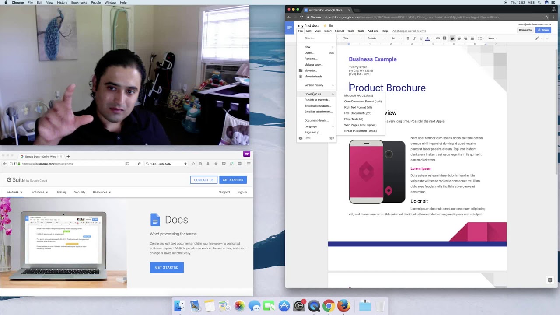Open Finder from the Dock
Viewport: 560px width, 315px height.
179,305
